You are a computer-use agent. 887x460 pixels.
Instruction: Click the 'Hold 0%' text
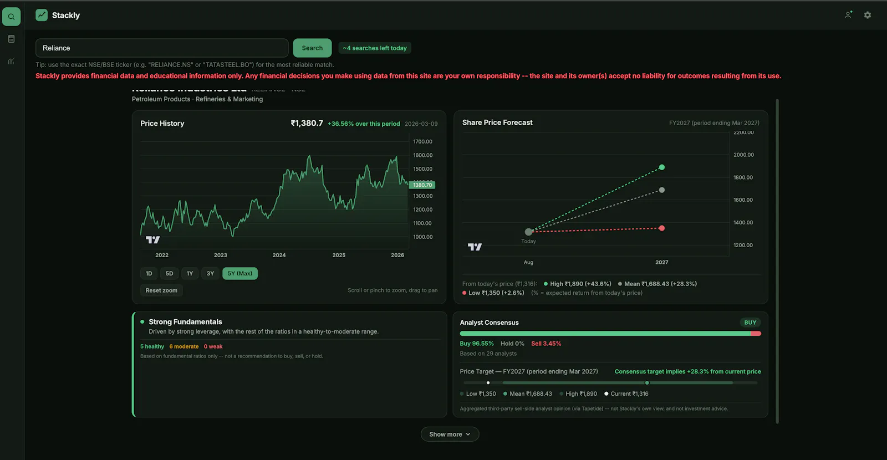pyautogui.click(x=512, y=344)
